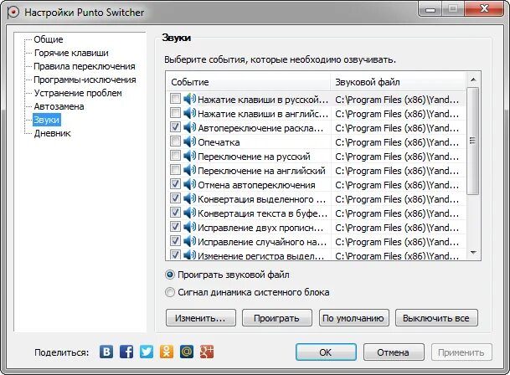The image size is (510, 375).
Task: Open Автозамена section
Action: (59, 106)
